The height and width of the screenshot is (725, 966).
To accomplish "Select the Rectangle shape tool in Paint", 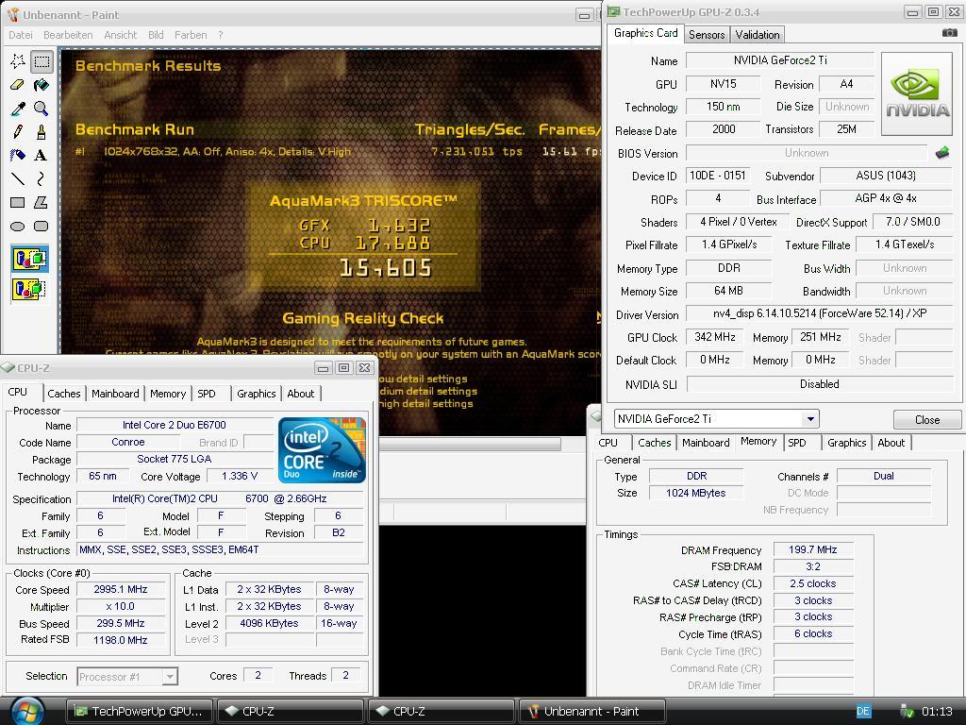I will [18, 202].
